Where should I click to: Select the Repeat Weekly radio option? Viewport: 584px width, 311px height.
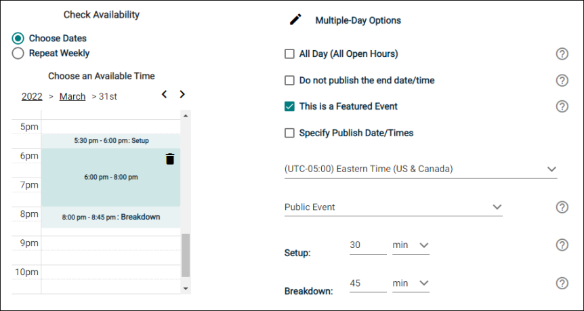point(18,54)
